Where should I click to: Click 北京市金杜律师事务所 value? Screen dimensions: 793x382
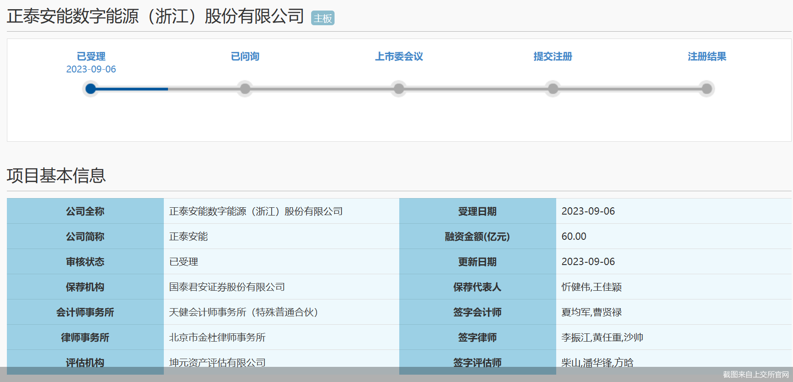(x=217, y=338)
